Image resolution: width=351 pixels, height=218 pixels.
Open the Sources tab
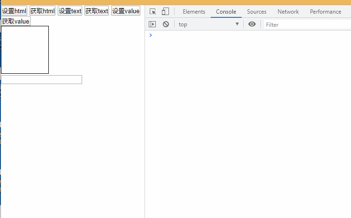[257, 12]
